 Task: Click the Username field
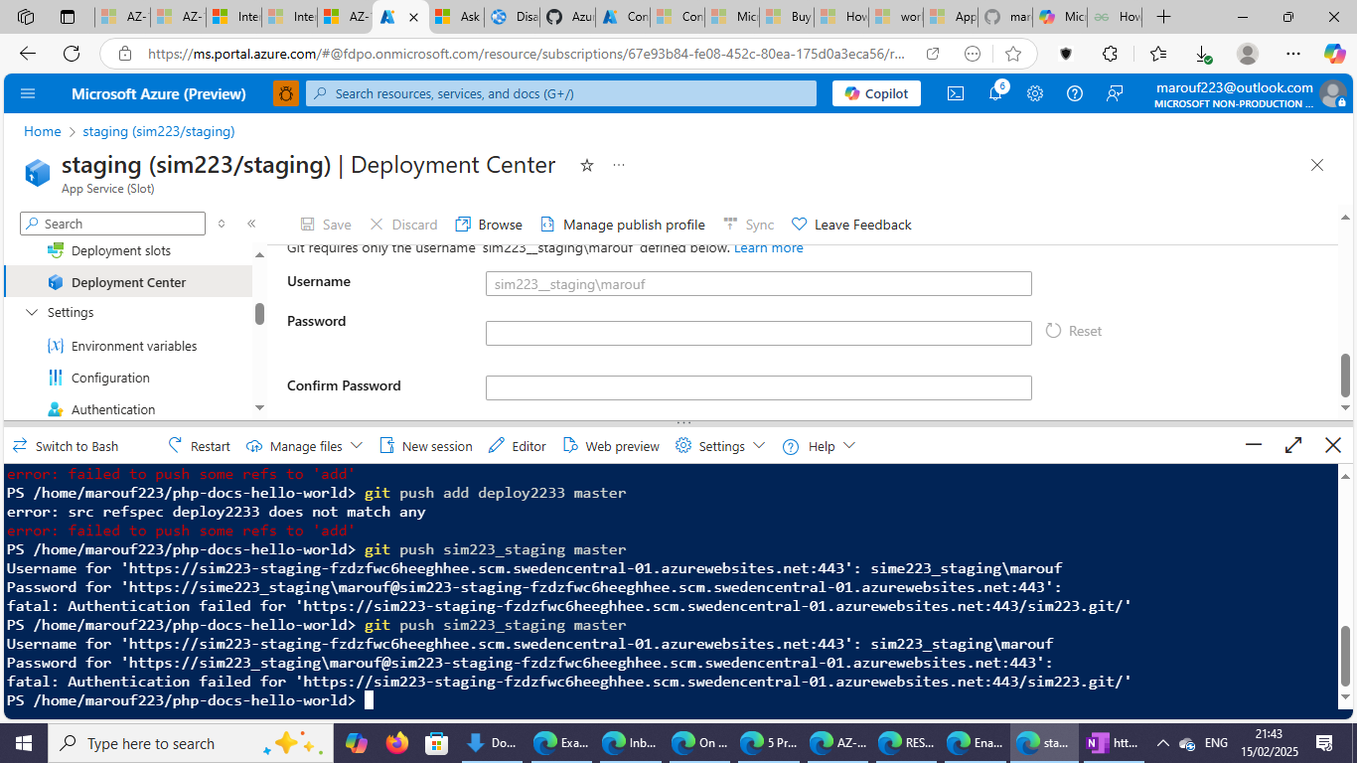point(759,284)
